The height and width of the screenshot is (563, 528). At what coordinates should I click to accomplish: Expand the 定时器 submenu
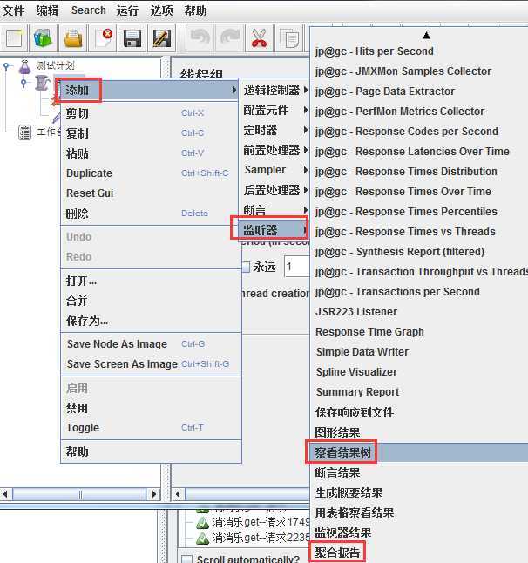[x=275, y=130]
